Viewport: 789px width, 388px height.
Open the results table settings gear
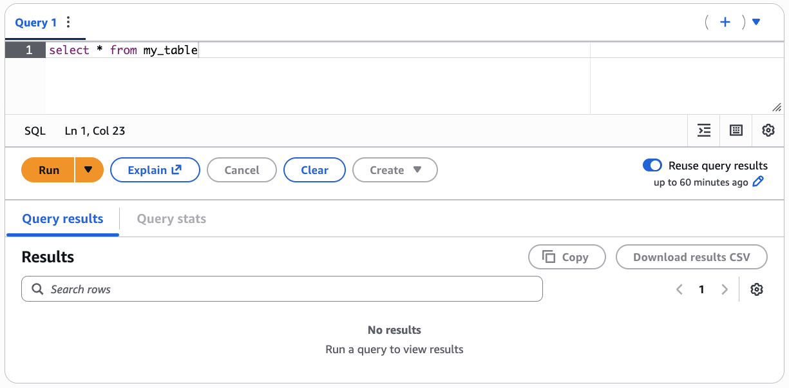pyautogui.click(x=757, y=289)
